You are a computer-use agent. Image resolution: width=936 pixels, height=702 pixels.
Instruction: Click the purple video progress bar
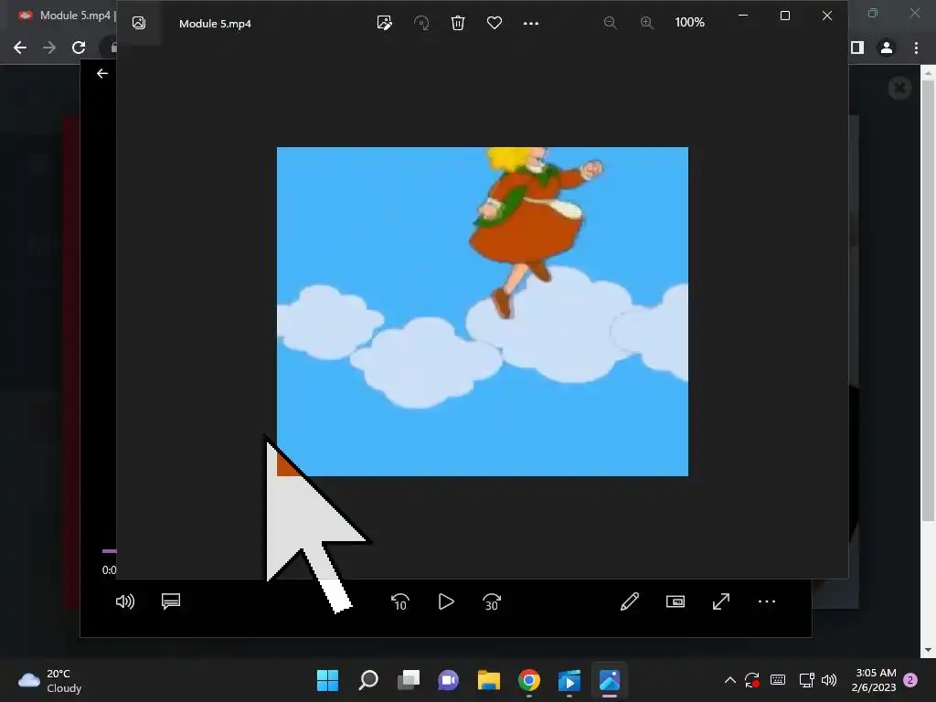click(110, 551)
